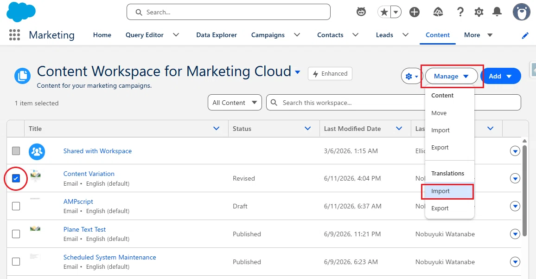Viewport: 536px width, 279px height.
Task: Click the Content Workspace page icon
Action: tap(23, 76)
